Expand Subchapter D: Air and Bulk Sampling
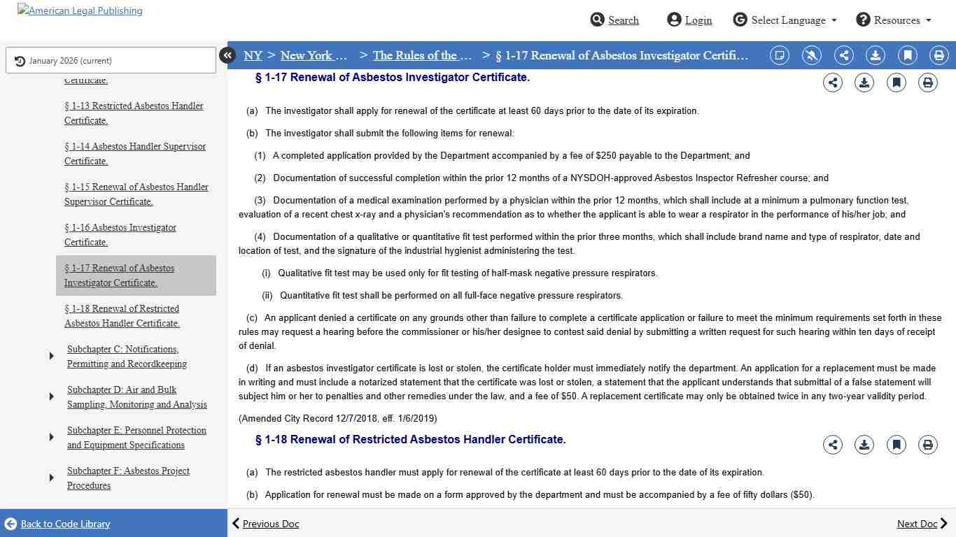Screen dimensions: 956x537 (51, 396)
